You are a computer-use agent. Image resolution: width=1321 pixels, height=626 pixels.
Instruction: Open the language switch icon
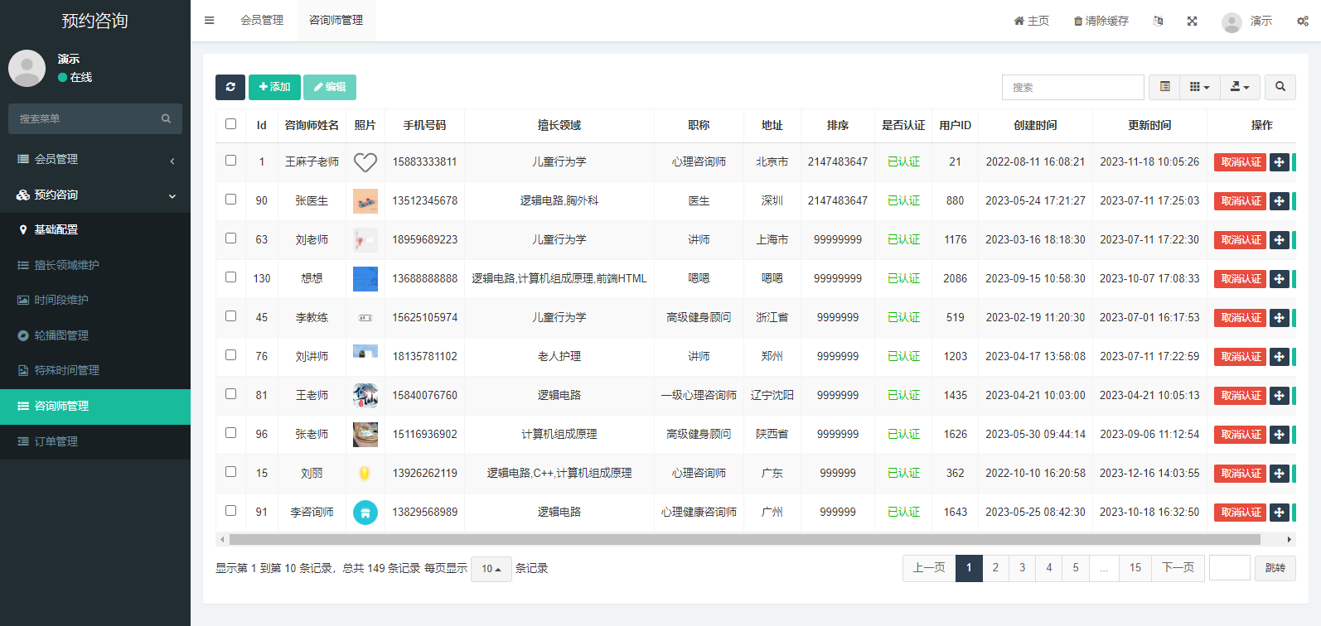(x=1158, y=21)
